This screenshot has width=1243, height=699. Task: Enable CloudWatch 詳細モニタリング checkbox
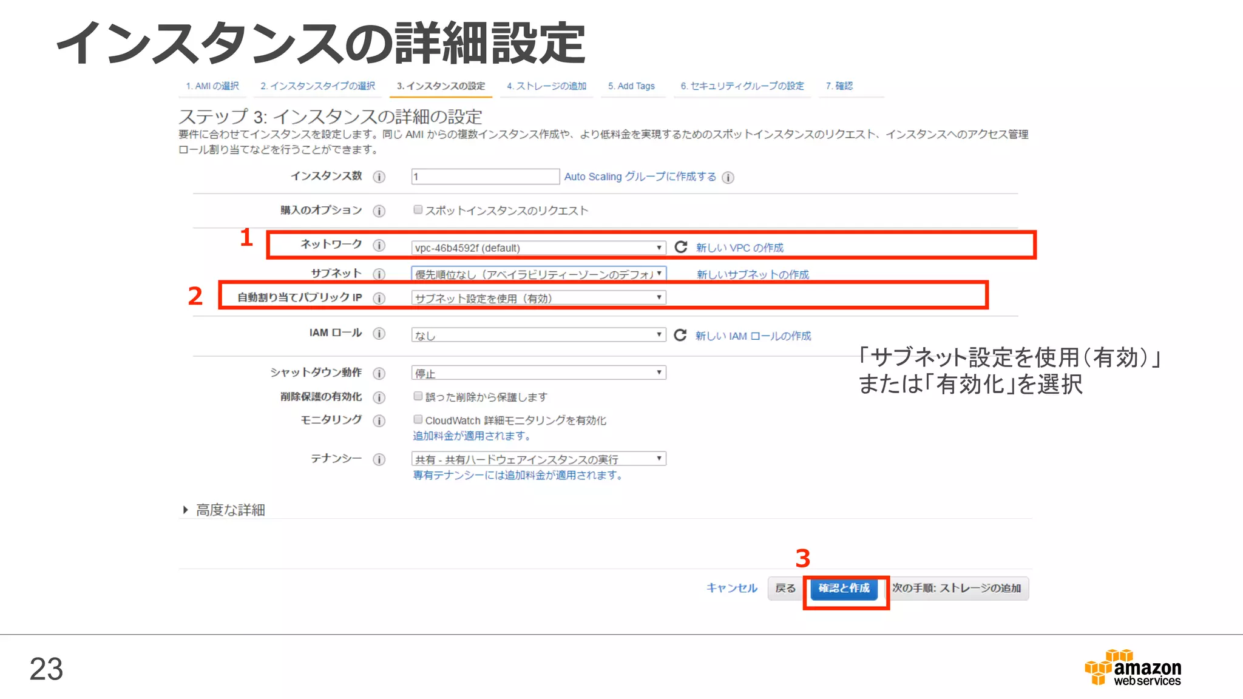[x=418, y=419]
